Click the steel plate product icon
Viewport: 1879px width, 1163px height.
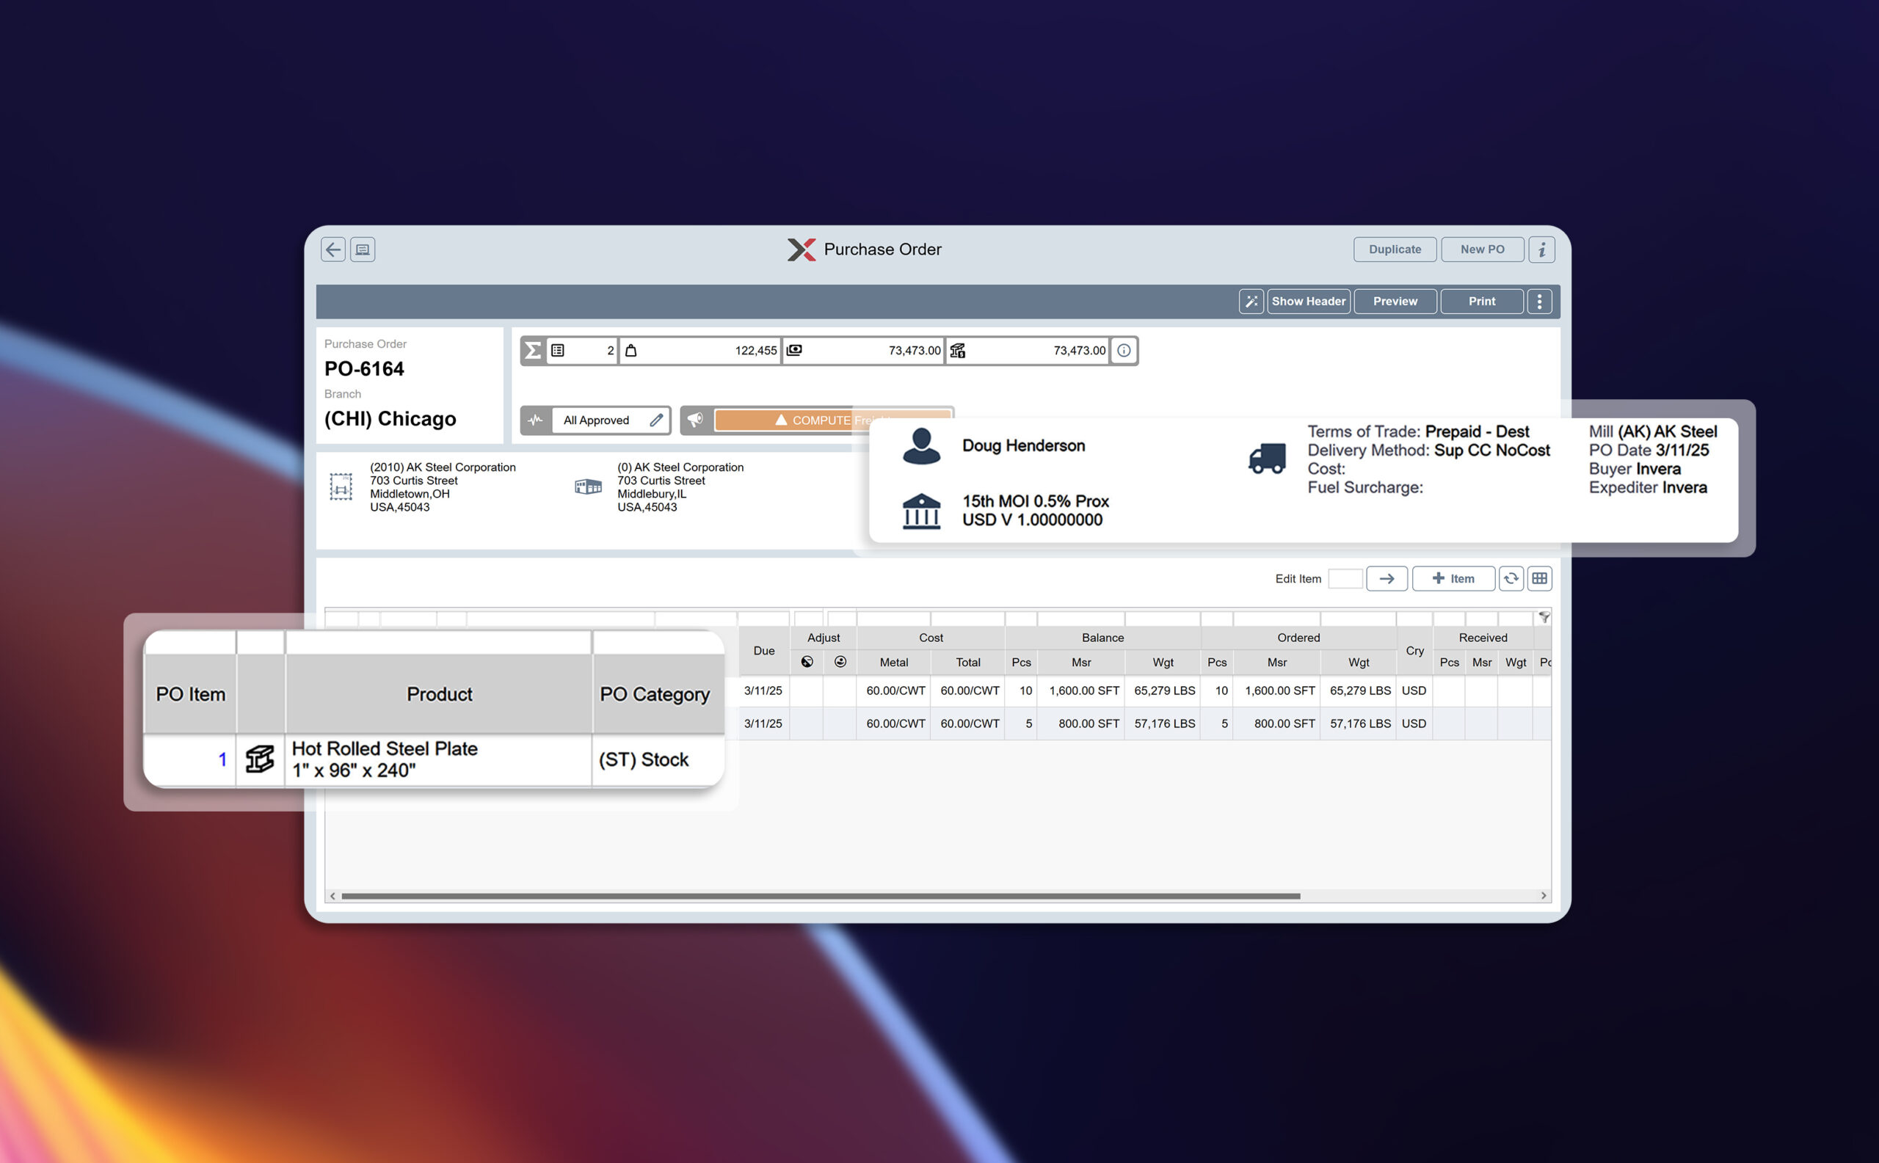click(260, 760)
